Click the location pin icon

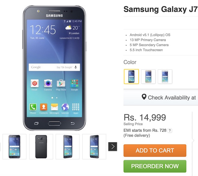click(x=144, y=97)
